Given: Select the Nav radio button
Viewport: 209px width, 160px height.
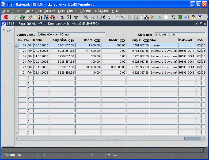Looking at the screenshot, I should click(4, 31).
